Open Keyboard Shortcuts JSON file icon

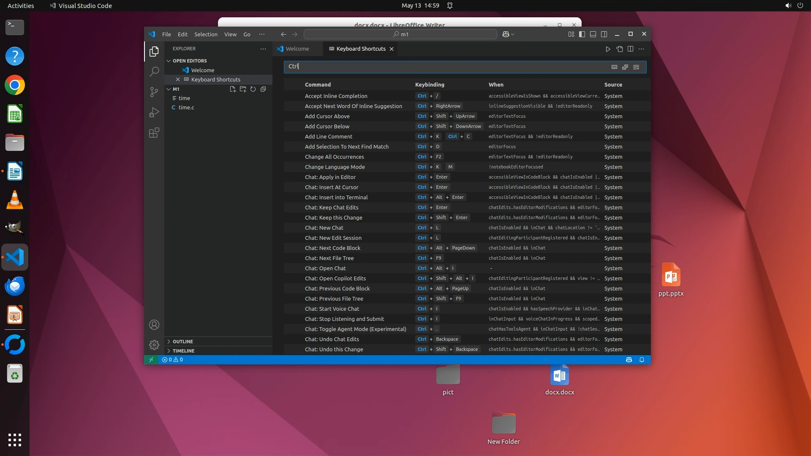[619, 49]
